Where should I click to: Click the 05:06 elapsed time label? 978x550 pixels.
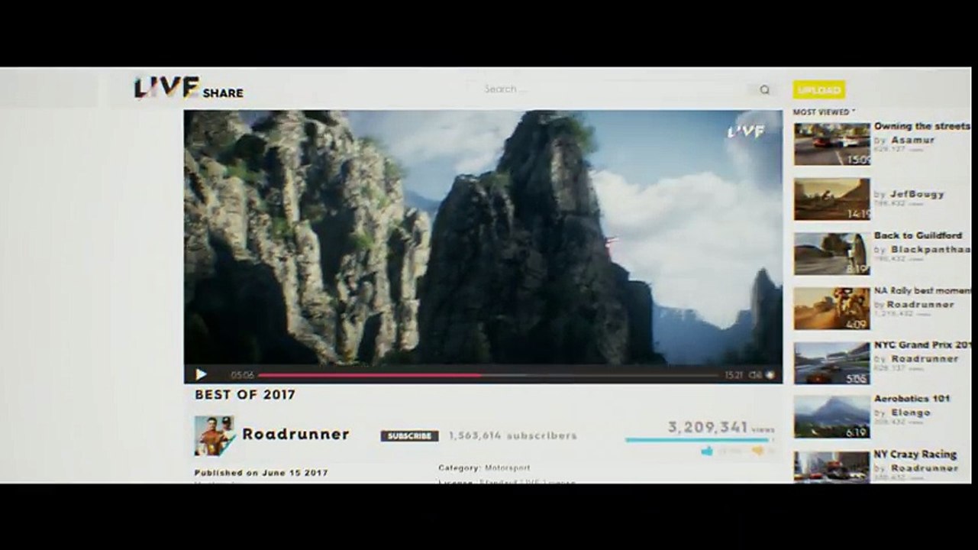[x=242, y=375]
